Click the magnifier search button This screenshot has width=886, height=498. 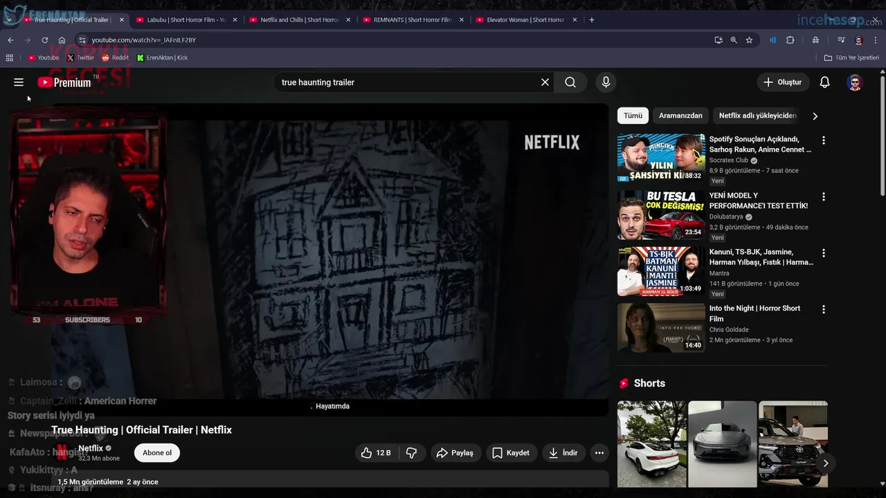coord(570,82)
